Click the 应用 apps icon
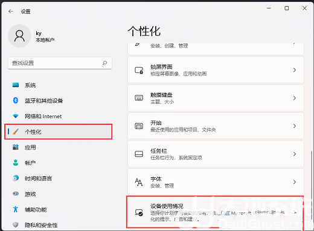This screenshot has width=314, height=231. click(16, 147)
